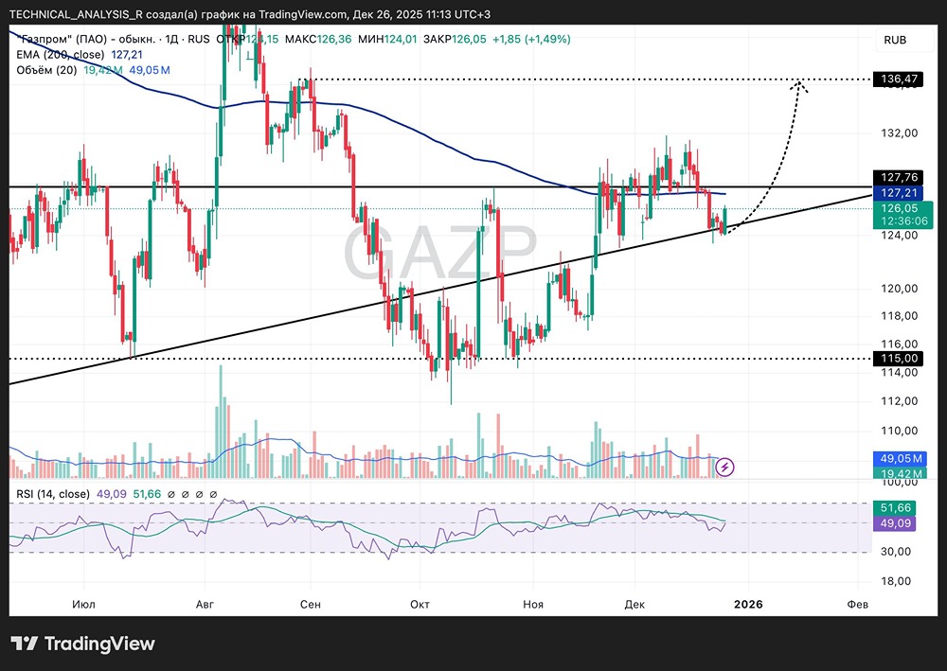
Task: Click the 30,00 RSI axis level
Action: click(896, 552)
